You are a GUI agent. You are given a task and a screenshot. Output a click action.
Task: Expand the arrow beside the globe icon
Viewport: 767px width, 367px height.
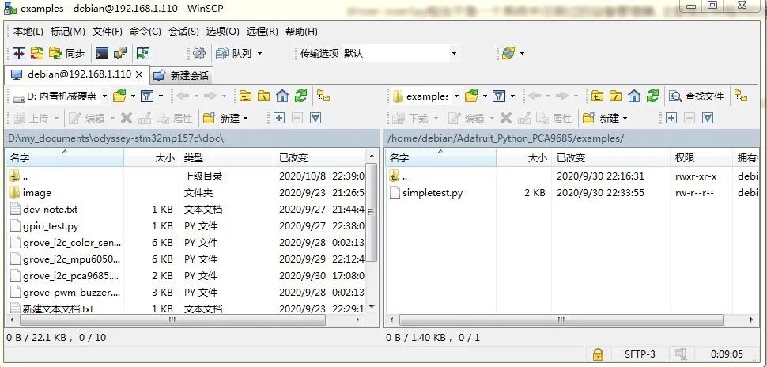522,53
